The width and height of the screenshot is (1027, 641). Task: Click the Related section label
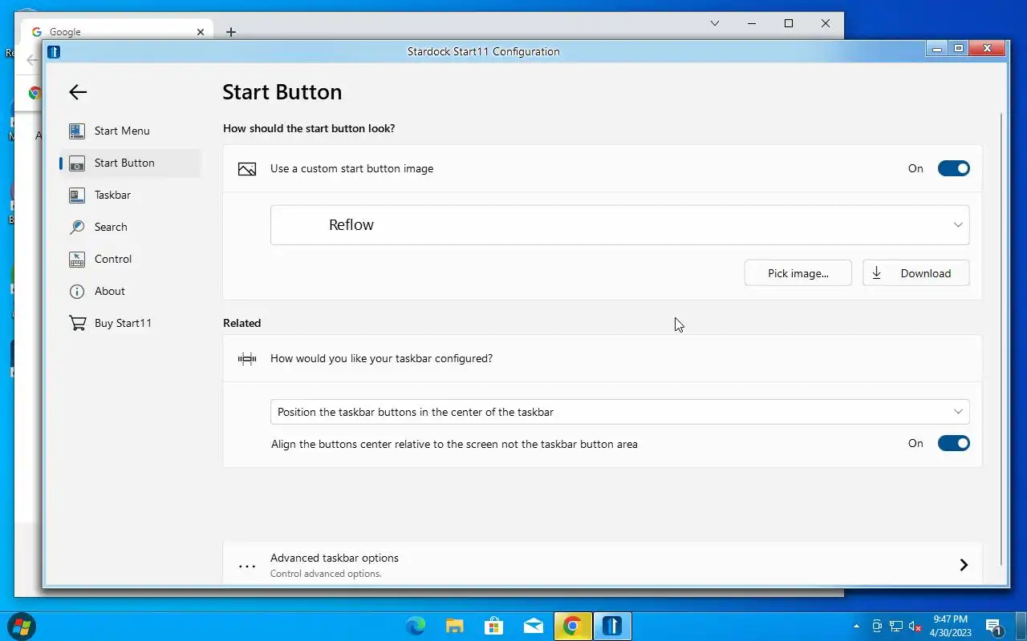pyautogui.click(x=242, y=323)
